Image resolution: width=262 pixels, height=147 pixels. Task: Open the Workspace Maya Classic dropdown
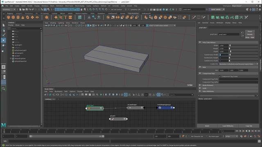coord(245,6)
